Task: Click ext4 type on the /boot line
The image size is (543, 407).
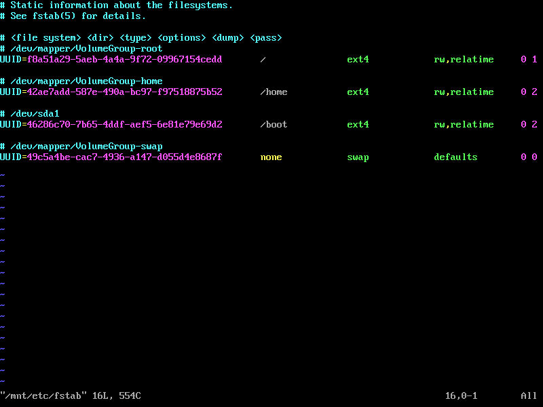Action: 358,124
